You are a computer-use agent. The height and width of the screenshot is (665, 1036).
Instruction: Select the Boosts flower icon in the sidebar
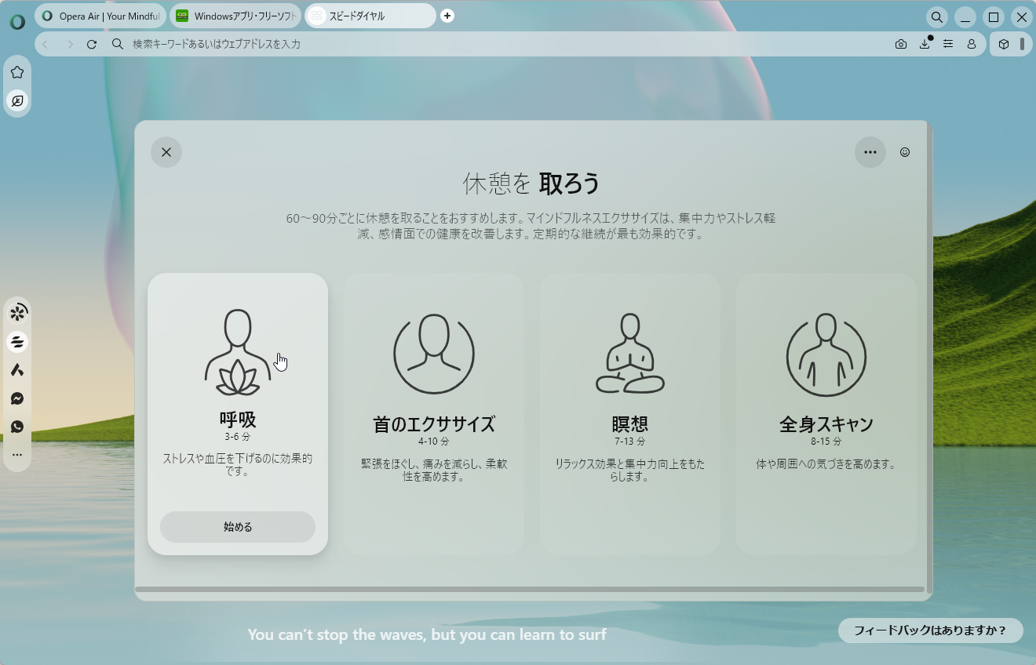pos(17,311)
